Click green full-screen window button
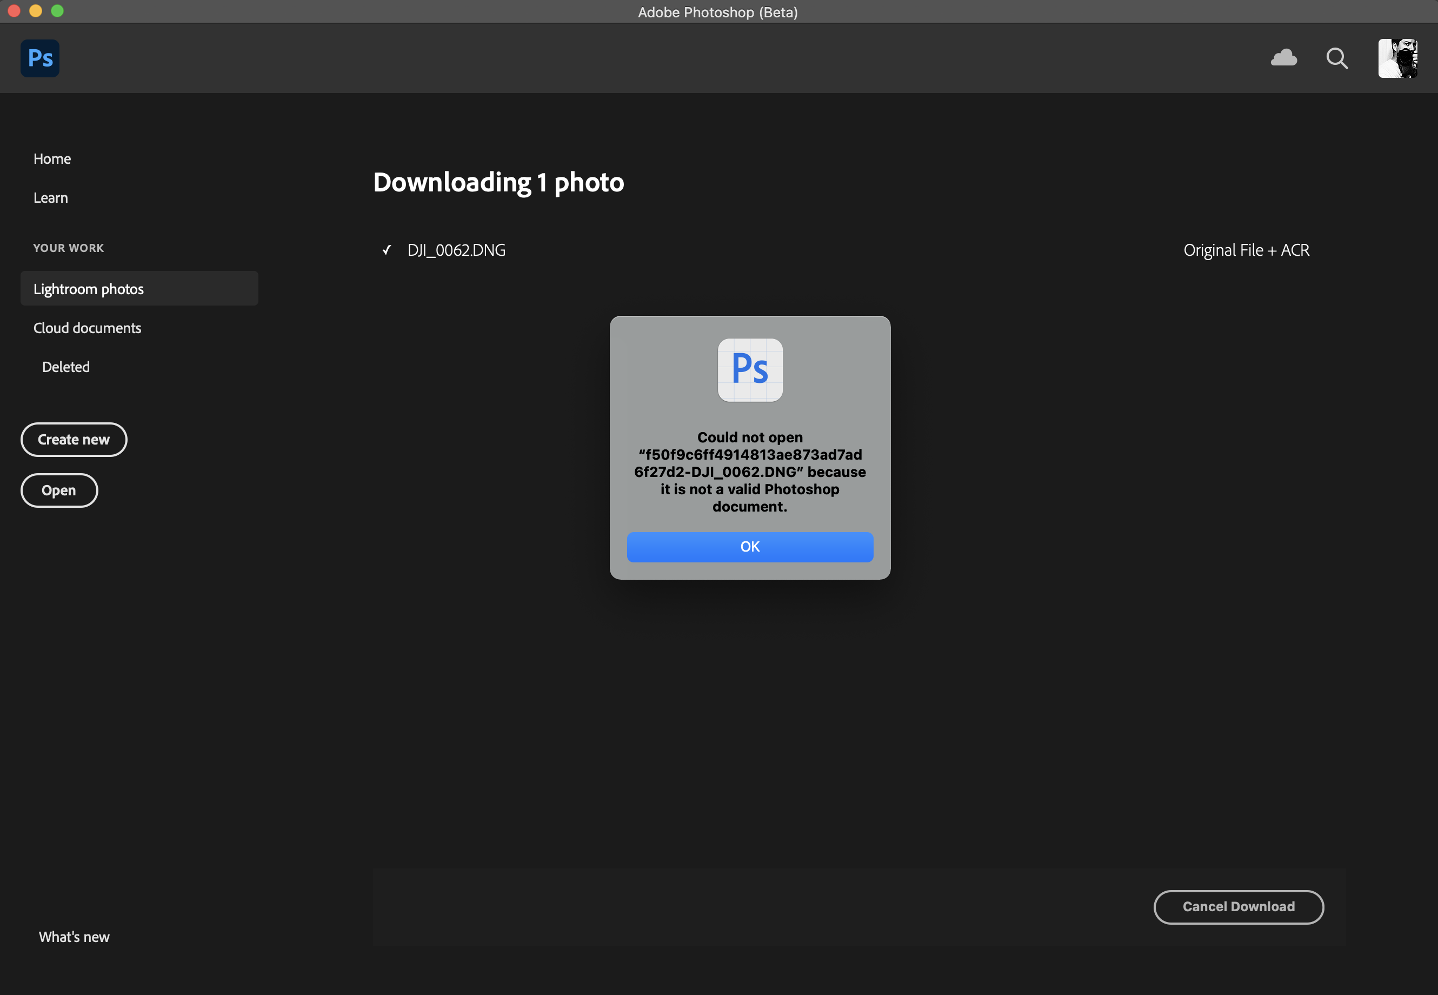This screenshot has width=1438, height=995. point(57,11)
